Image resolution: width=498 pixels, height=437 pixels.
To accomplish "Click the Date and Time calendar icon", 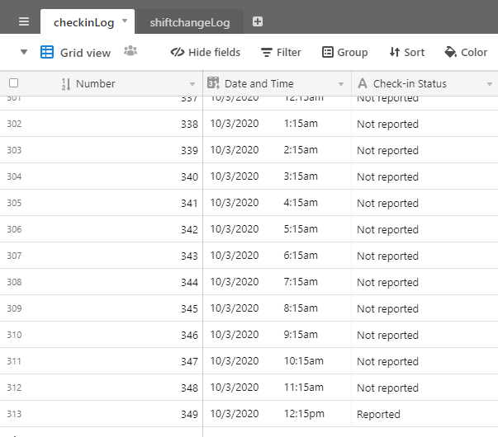I will coord(213,83).
